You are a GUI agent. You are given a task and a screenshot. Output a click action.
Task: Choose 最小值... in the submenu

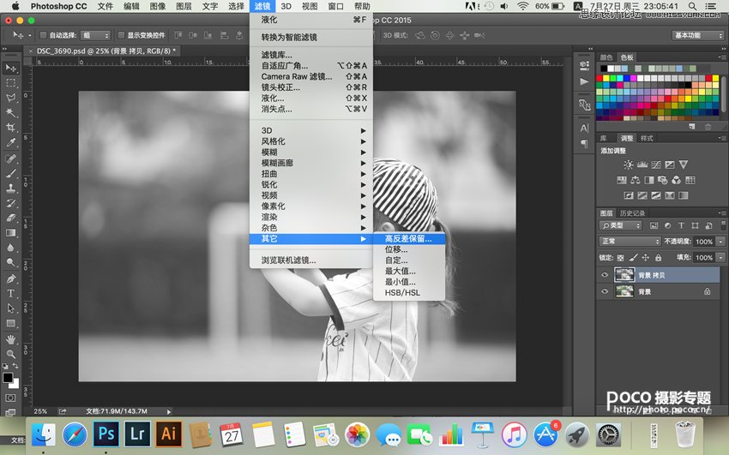coord(409,282)
